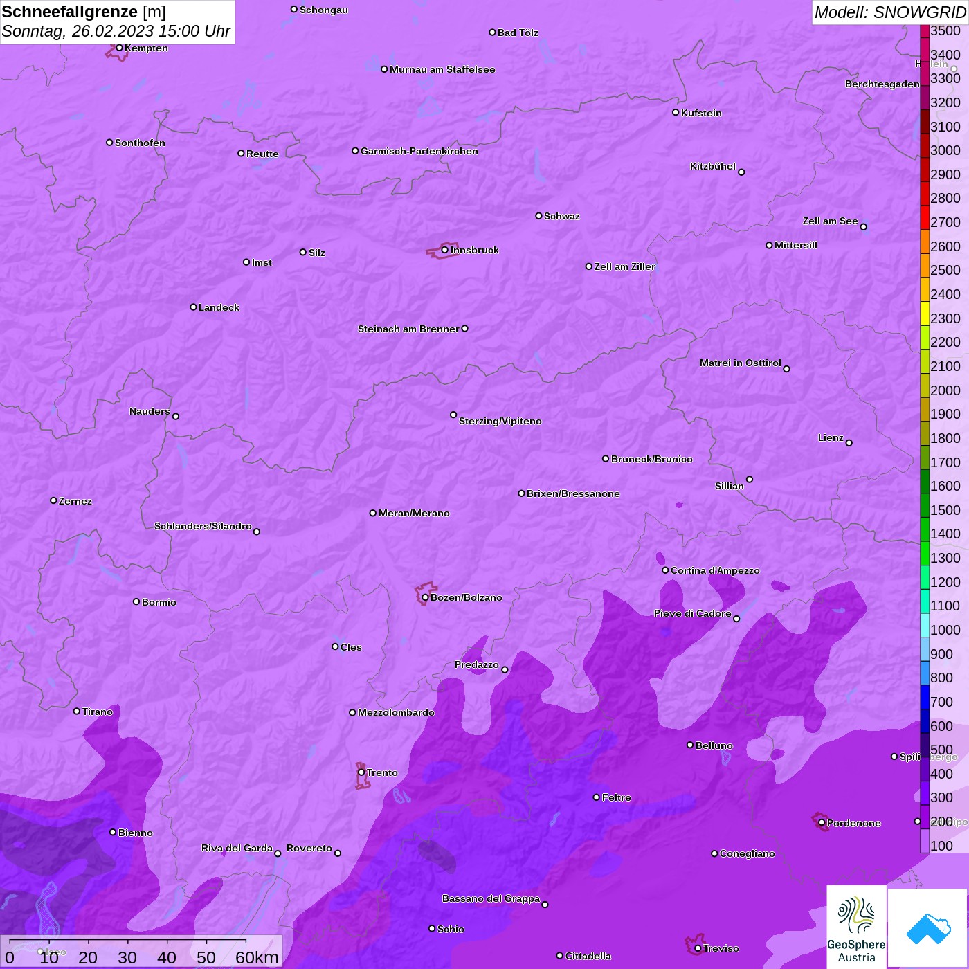Select the Pordenone location marker
This screenshot has height=969, width=969.
[822, 823]
